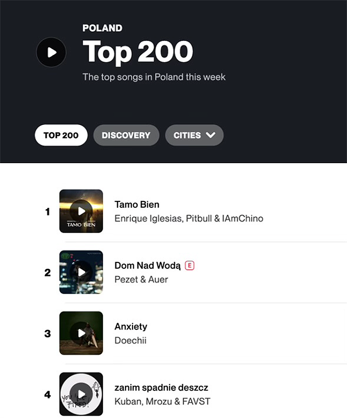Screen dimensions: 347x419
Task: Open the Tamo Bien song title
Action: pos(137,205)
